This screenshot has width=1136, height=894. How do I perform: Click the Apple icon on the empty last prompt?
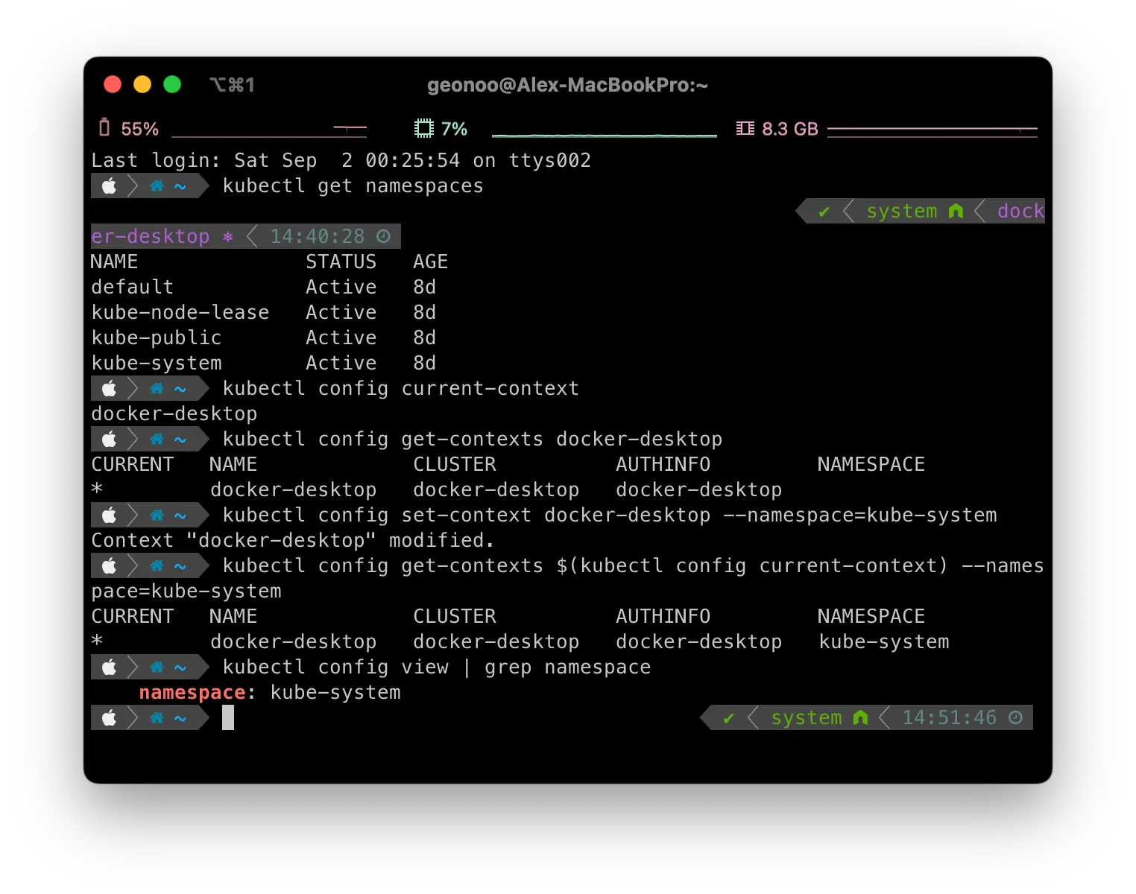click(x=109, y=718)
